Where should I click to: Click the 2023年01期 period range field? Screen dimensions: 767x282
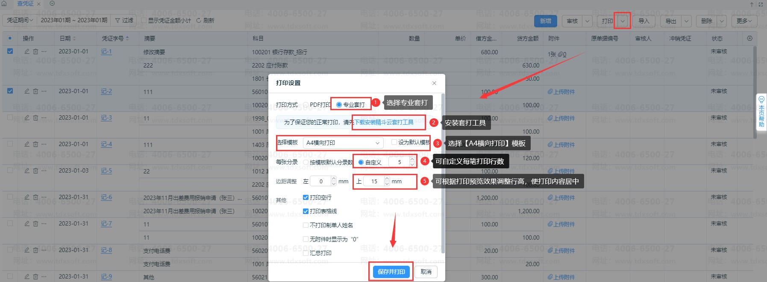74,20
